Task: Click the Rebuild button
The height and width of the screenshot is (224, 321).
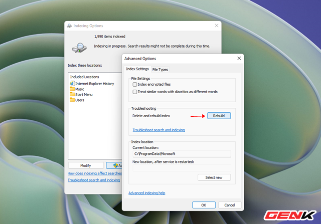Action: click(219, 116)
